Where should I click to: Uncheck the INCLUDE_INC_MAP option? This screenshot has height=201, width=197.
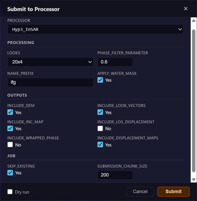coord(10,128)
